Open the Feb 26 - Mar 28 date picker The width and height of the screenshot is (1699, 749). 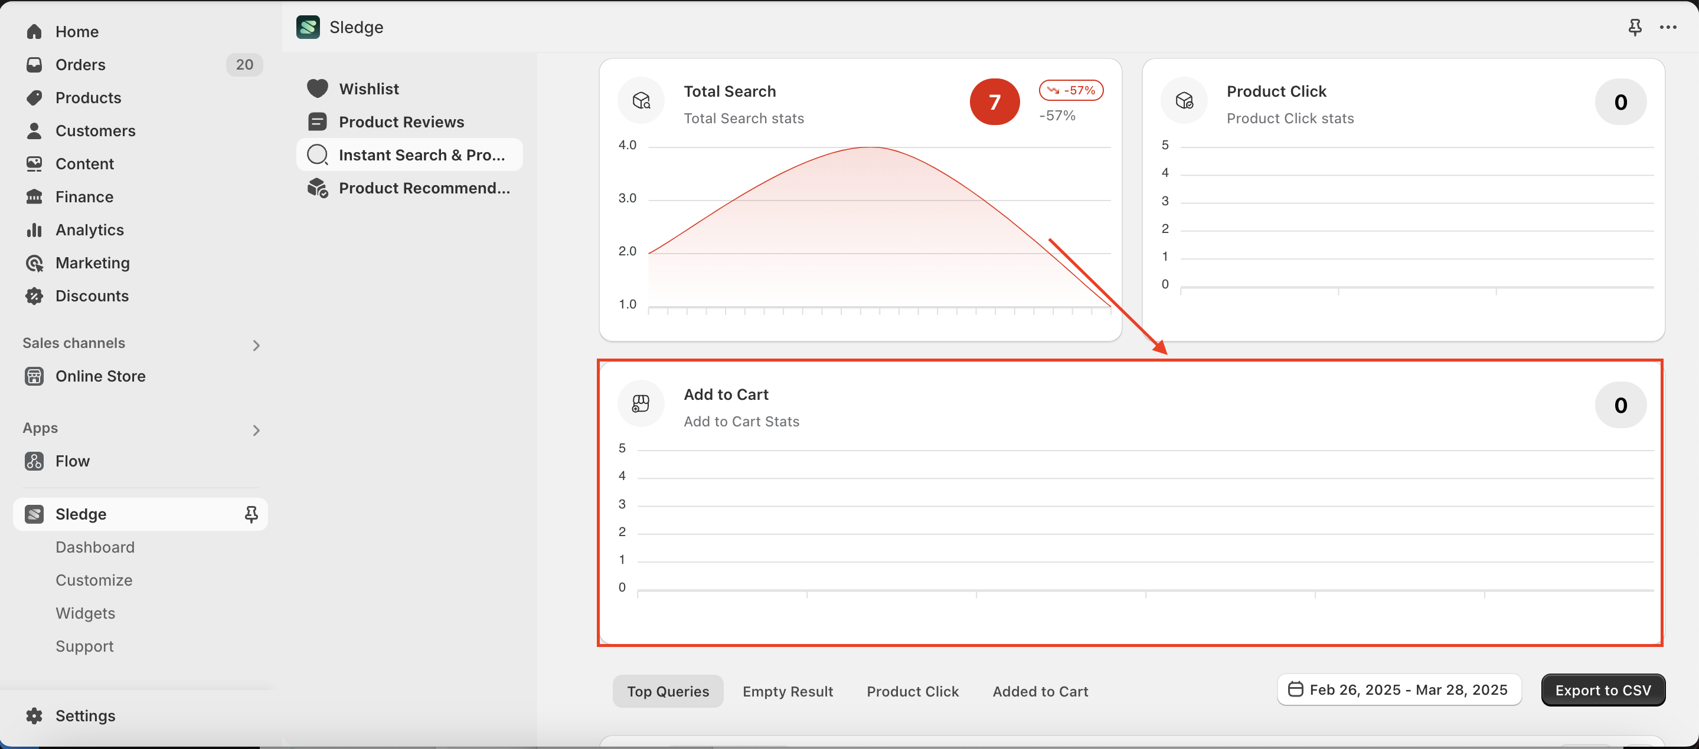(x=1399, y=689)
